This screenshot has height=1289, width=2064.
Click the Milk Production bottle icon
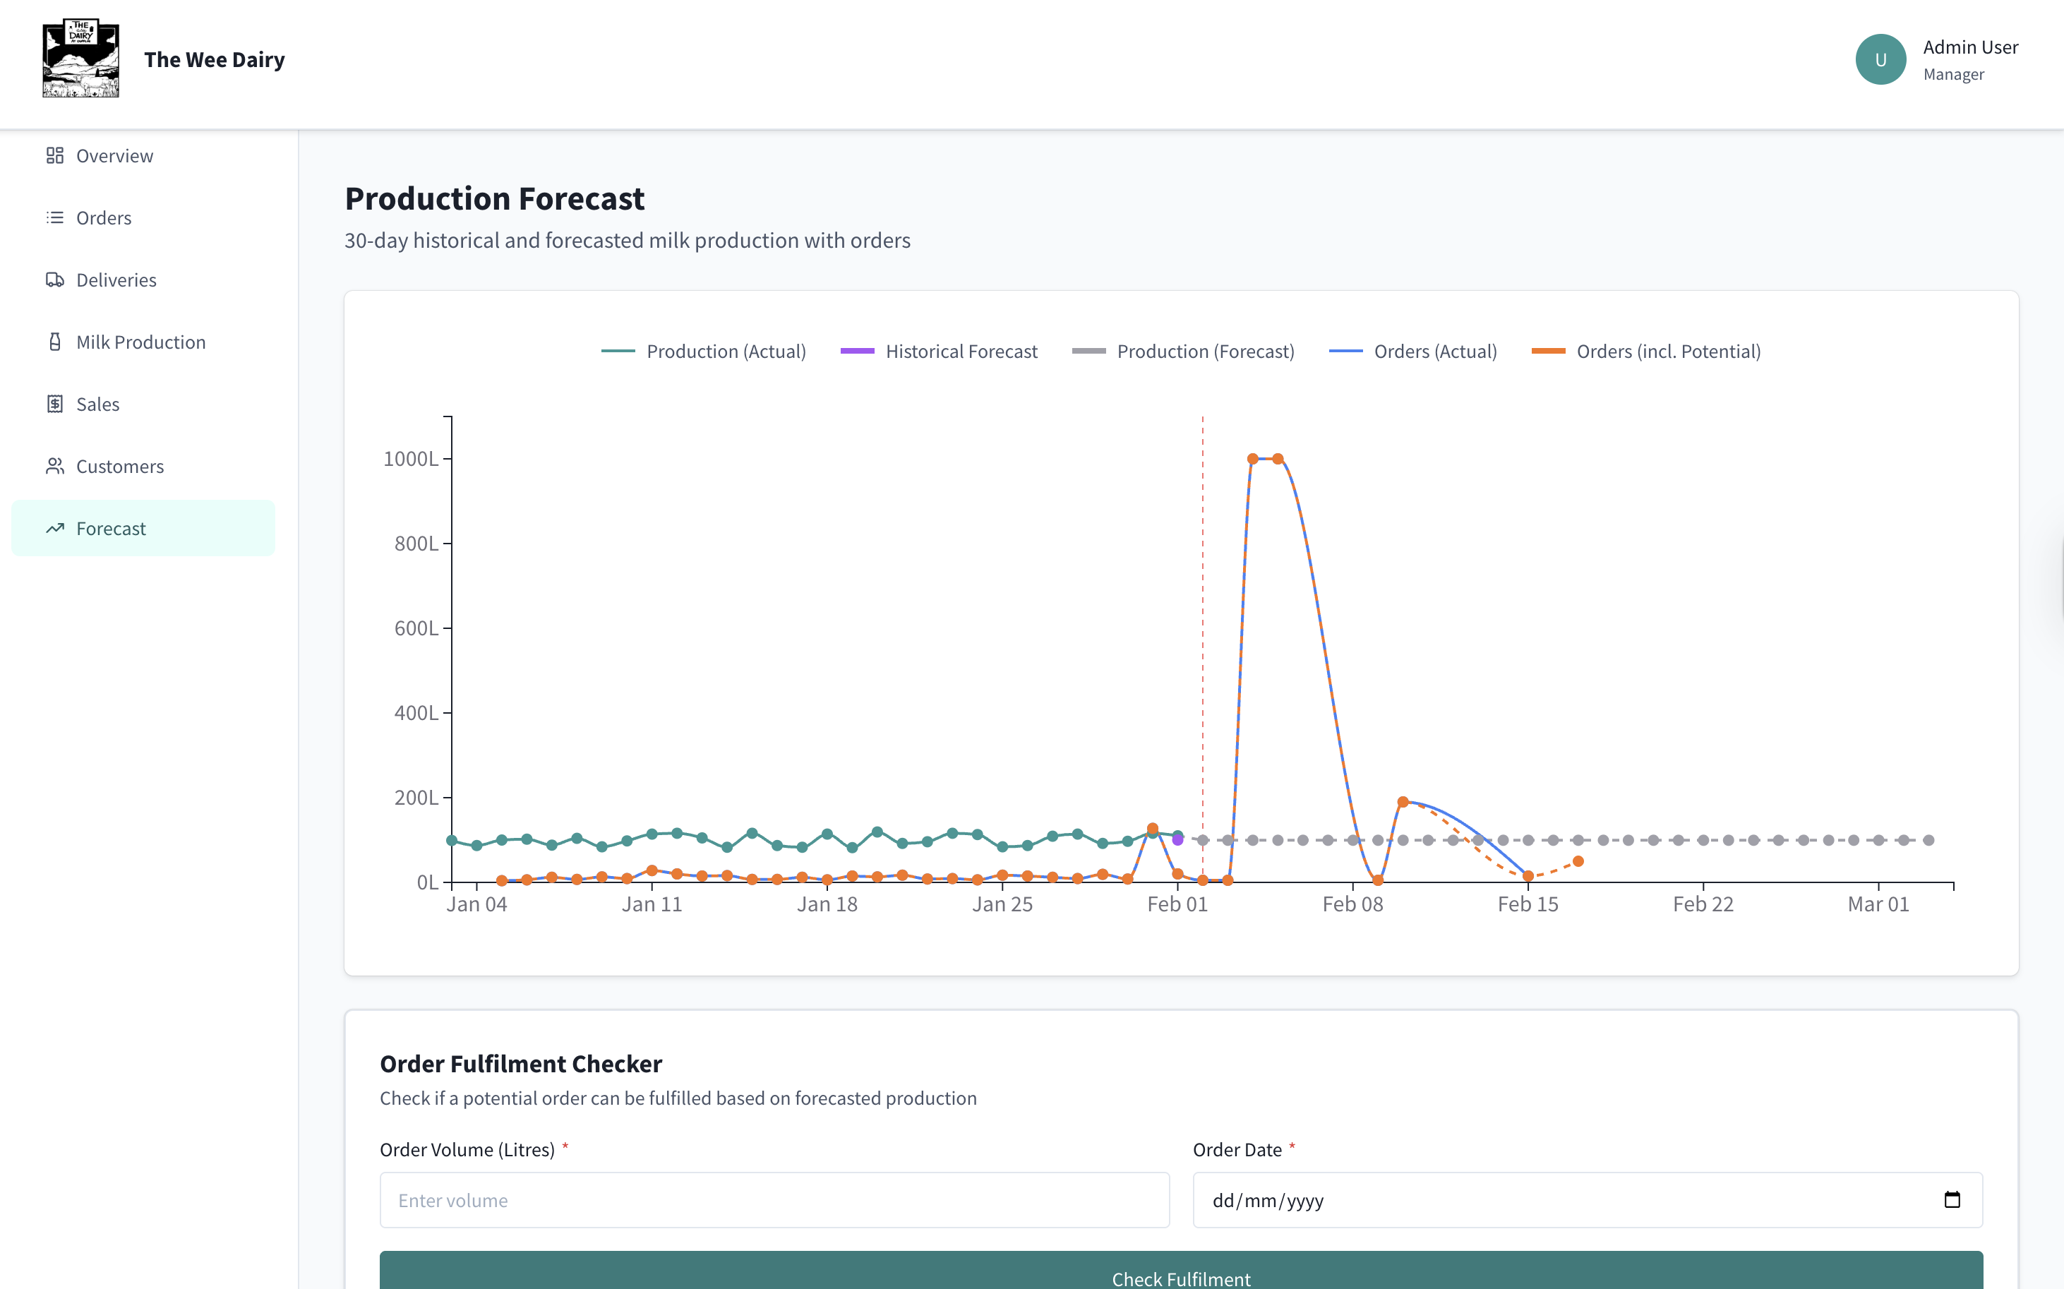54,342
